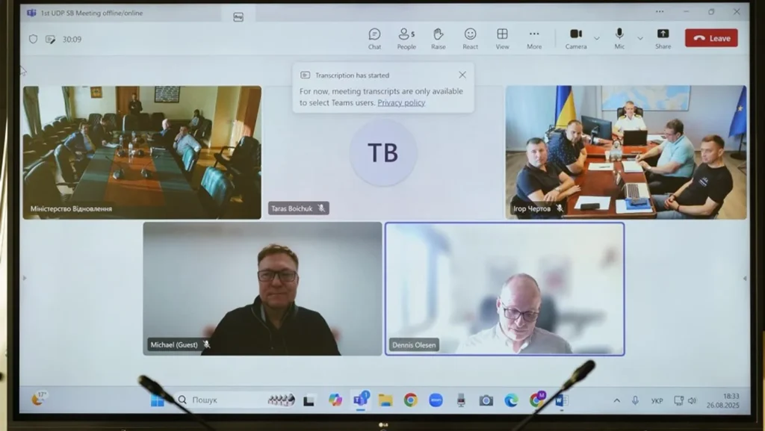
Task: Dismiss the transcription notification
Action: [x=462, y=75]
